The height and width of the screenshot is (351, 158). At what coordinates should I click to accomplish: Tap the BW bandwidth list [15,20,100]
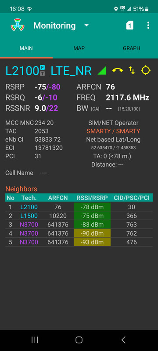pos(129,109)
